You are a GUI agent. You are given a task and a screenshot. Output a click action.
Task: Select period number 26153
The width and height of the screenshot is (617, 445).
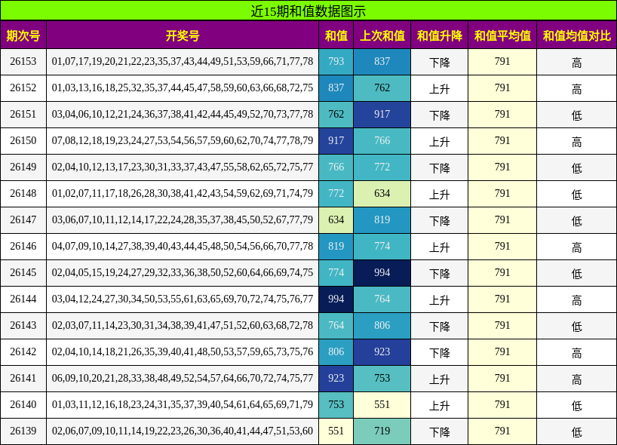(x=23, y=61)
